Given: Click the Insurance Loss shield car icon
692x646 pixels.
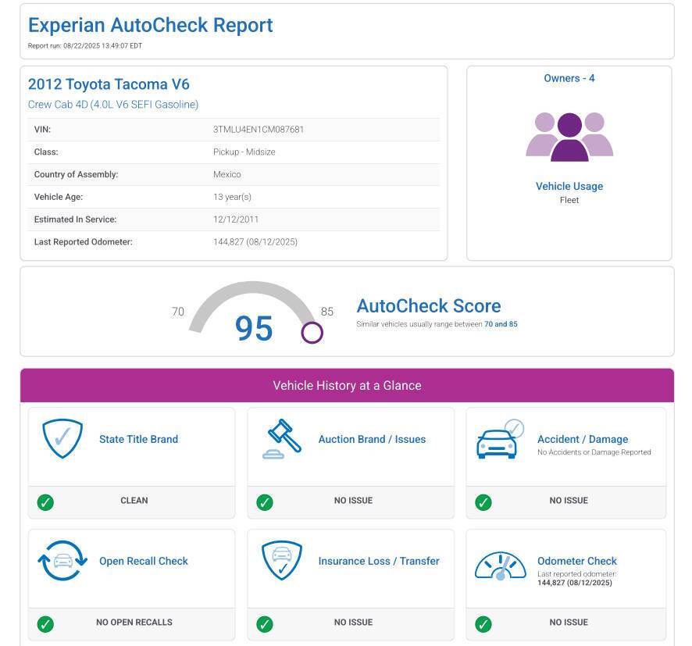Looking at the screenshot, I should tap(282, 560).
